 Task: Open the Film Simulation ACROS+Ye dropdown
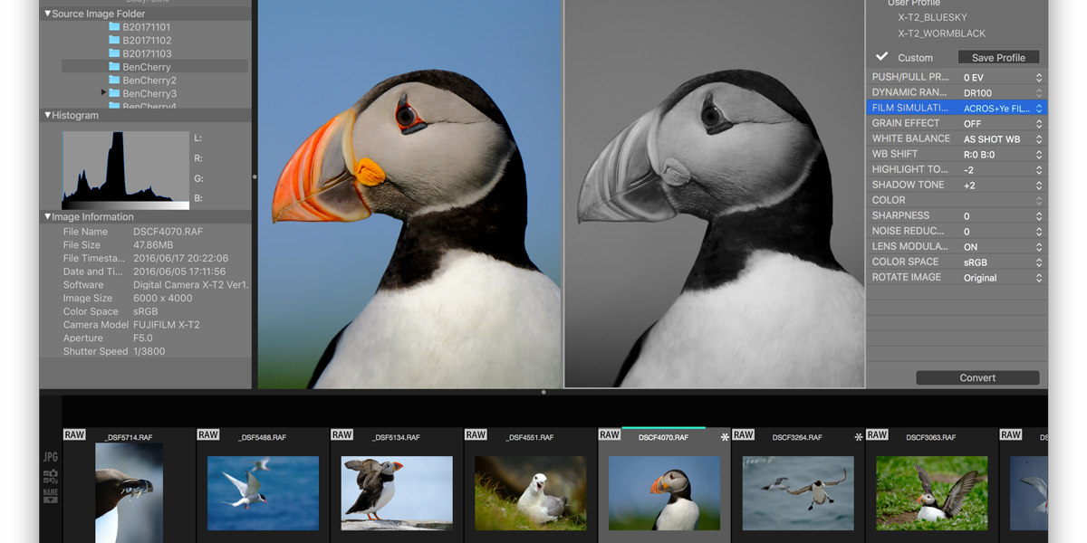(1002, 108)
